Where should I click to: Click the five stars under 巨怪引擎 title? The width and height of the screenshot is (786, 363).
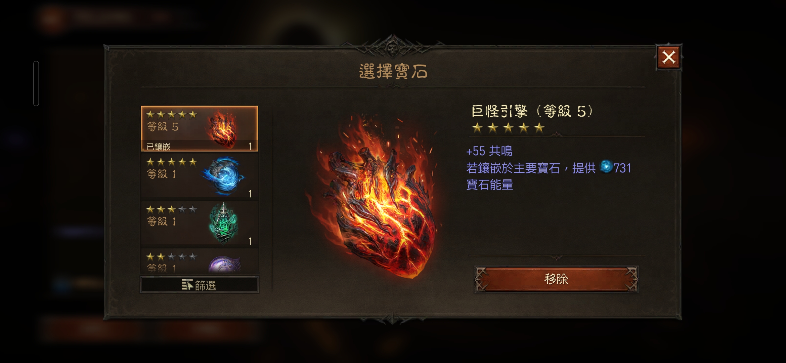coord(508,128)
